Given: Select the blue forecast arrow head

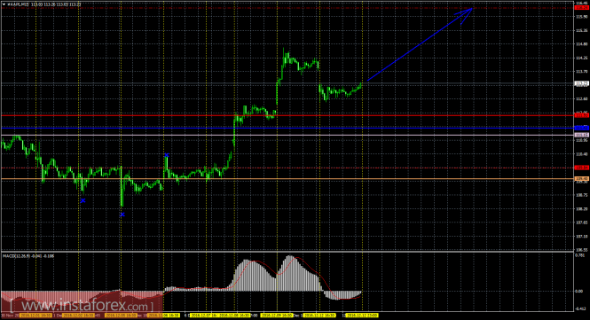Looking at the screenshot, I should coord(465,15).
